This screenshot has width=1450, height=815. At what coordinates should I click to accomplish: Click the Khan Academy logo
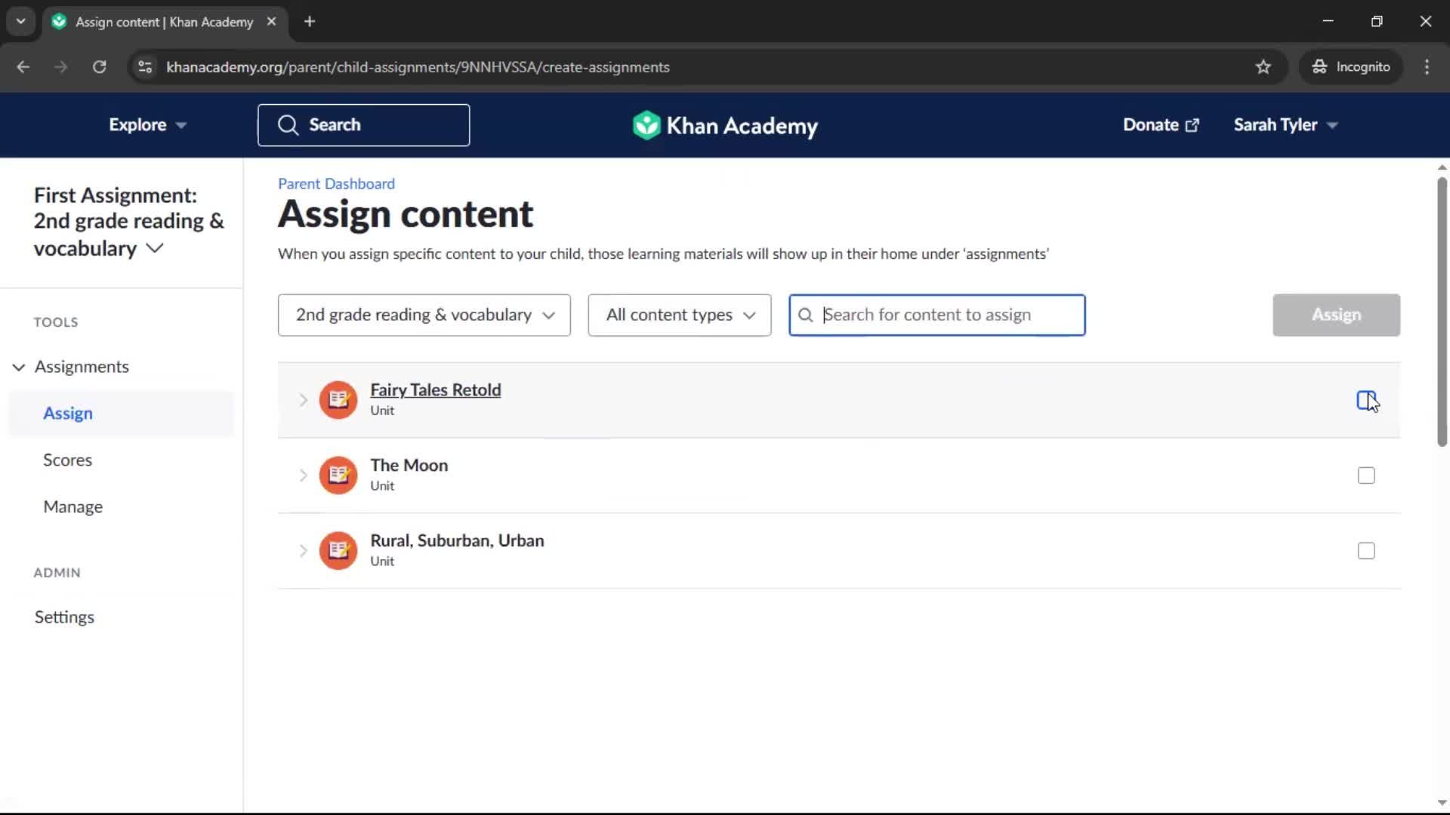click(x=725, y=125)
